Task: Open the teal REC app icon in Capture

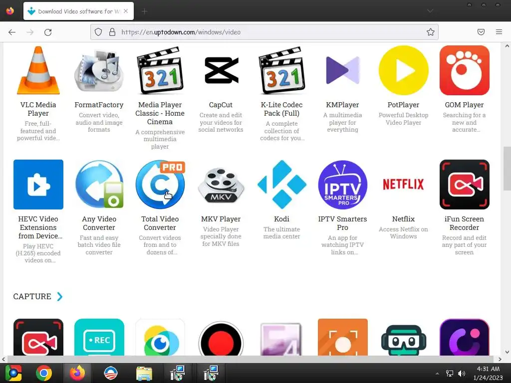Action: [99, 337]
